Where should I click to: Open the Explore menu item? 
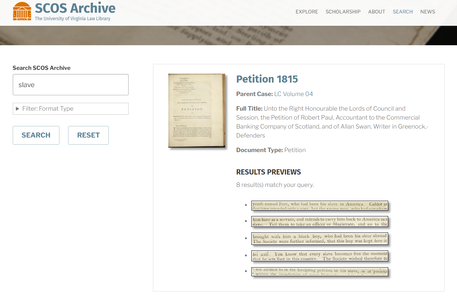click(307, 12)
